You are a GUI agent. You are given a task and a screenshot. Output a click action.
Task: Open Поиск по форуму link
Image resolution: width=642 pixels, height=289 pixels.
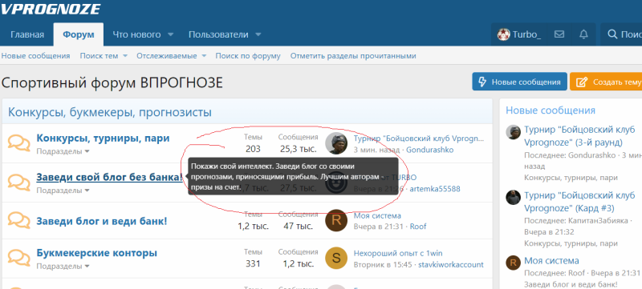click(x=248, y=56)
